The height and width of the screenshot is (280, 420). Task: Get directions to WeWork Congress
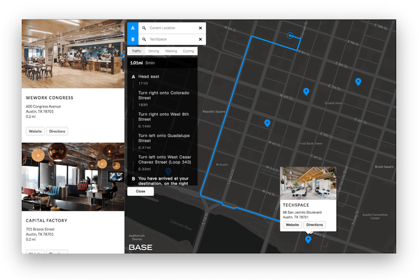(57, 131)
